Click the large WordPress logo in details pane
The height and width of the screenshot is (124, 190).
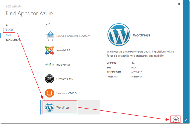click(x=119, y=35)
